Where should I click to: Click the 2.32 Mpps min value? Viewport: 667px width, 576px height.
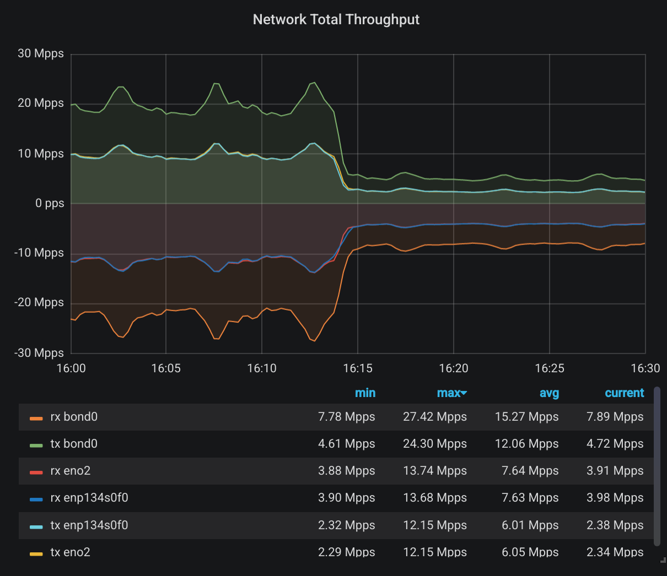point(347,525)
